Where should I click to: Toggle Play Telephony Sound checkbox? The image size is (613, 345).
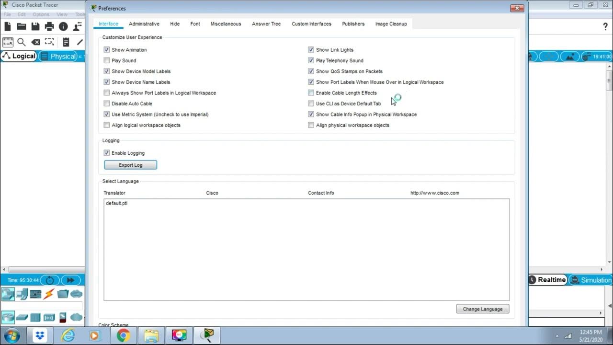(311, 60)
